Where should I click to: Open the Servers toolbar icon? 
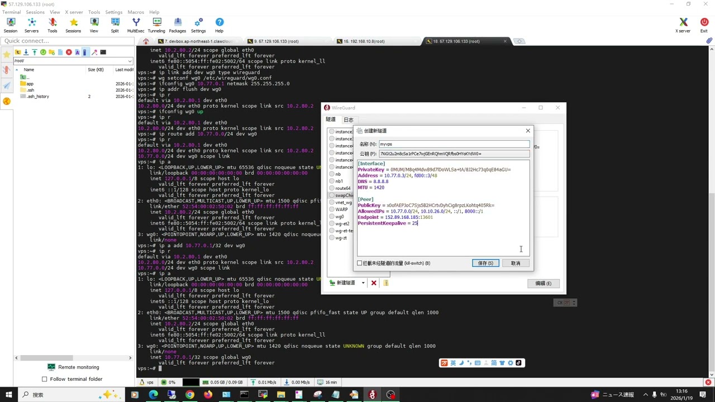(x=31, y=25)
